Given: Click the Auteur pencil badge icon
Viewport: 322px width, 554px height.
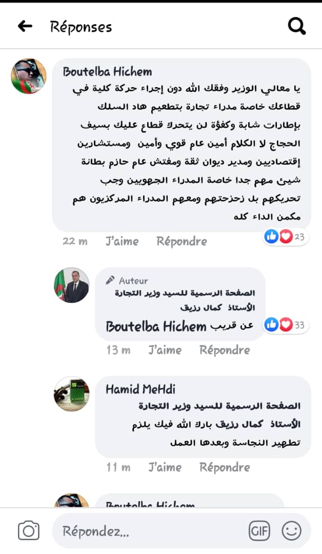Looking at the screenshot, I should point(110,281).
